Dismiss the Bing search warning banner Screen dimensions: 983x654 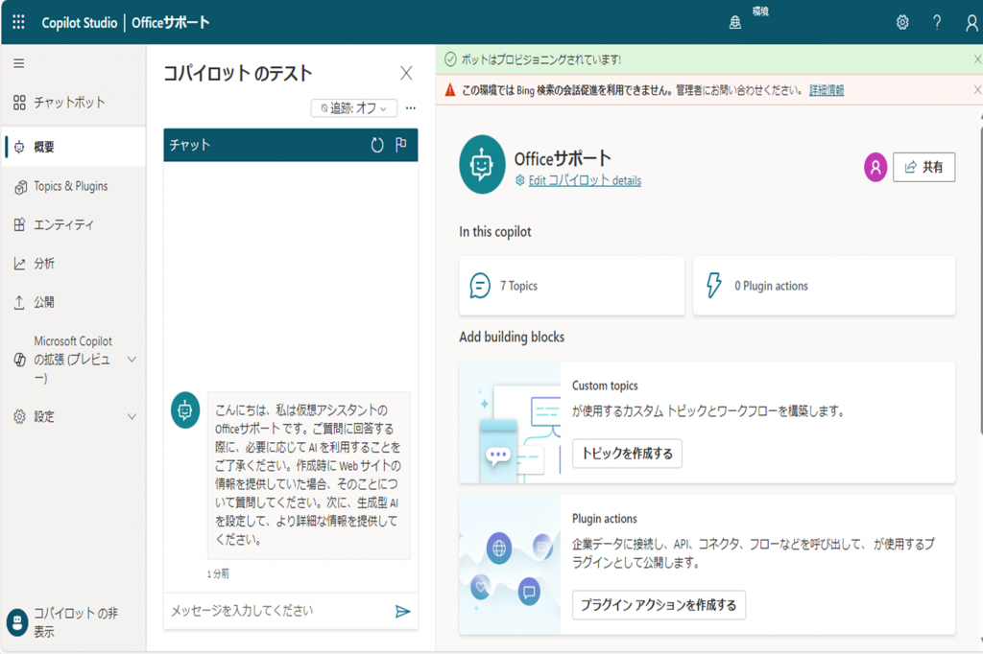(976, 90)
